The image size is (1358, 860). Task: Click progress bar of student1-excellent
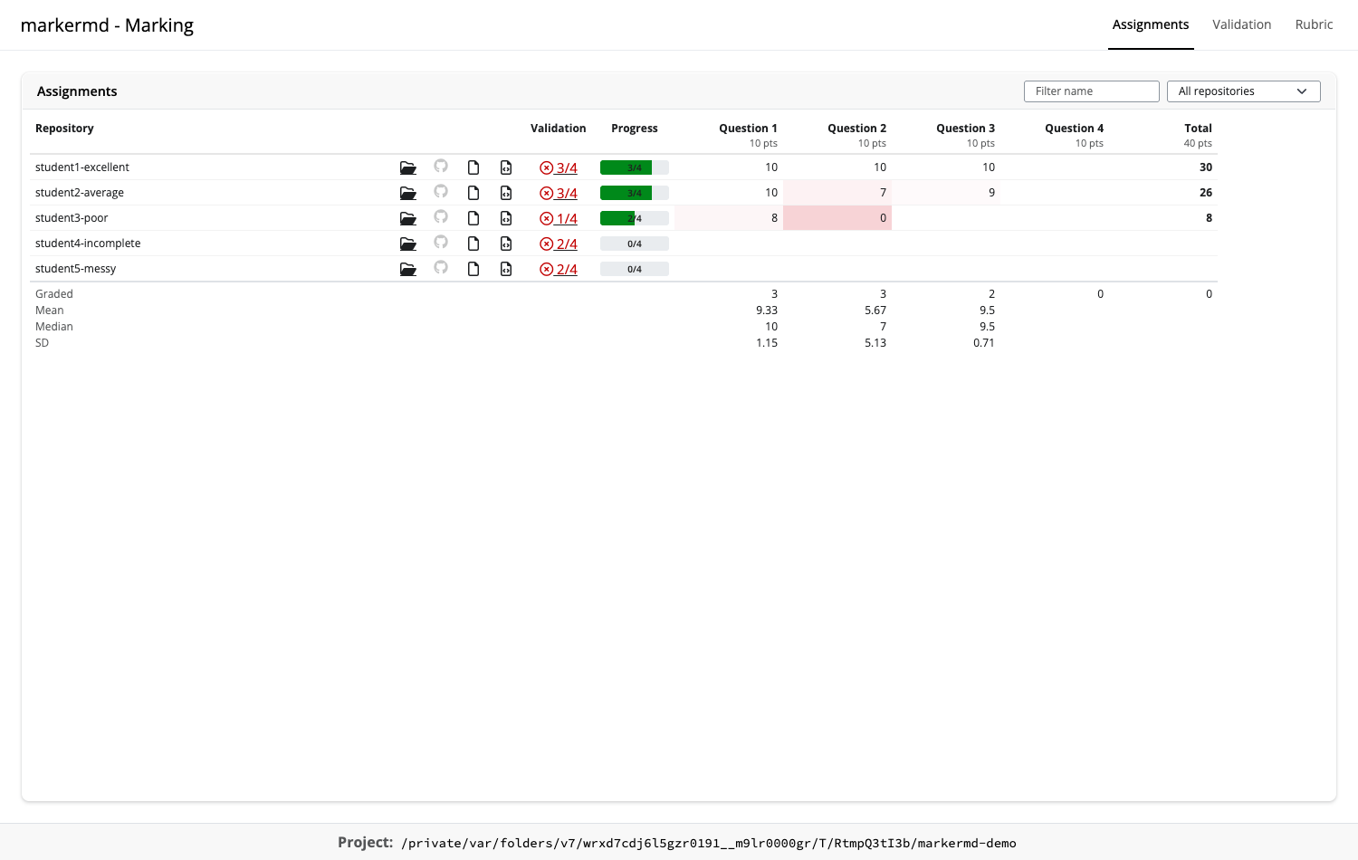click(635, 167)
